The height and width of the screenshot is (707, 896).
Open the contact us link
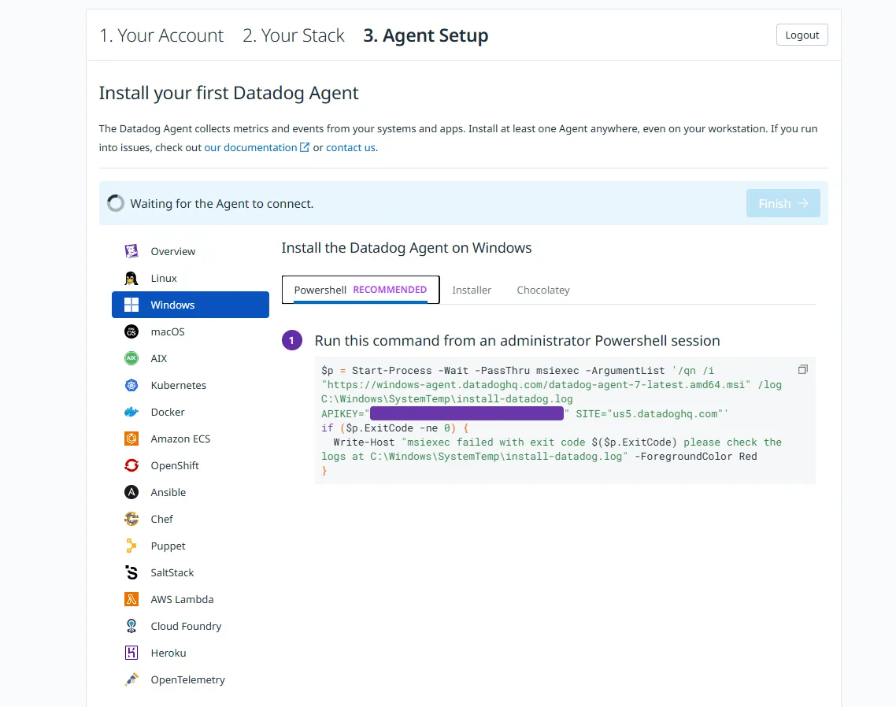(x=350, y=147)
